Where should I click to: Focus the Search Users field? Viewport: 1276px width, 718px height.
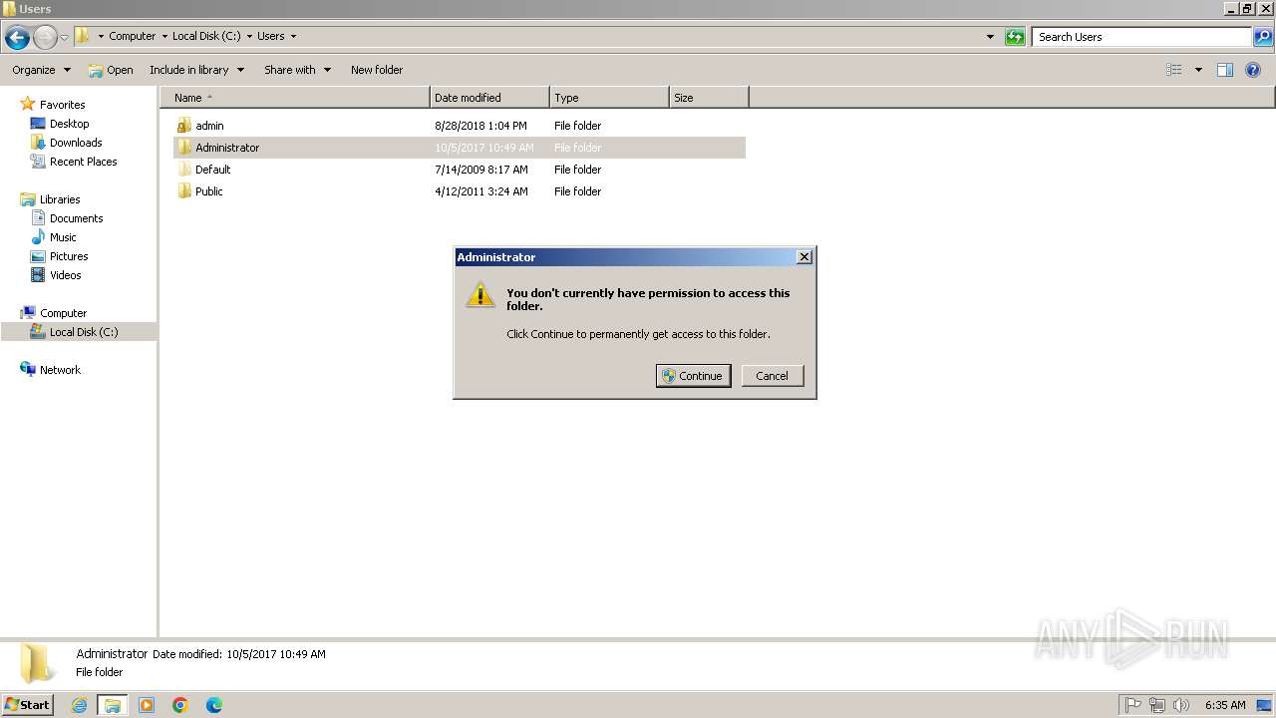pos(1142,37)
